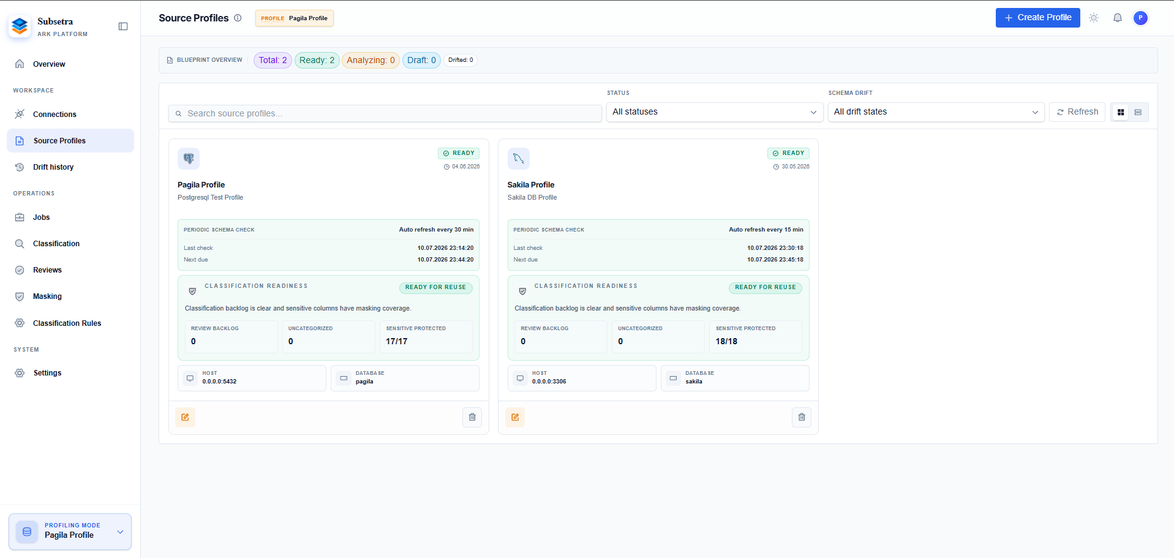1174x558 pixels.
Task: Click the Draft: 0 badge
Action: click(421, 60)
